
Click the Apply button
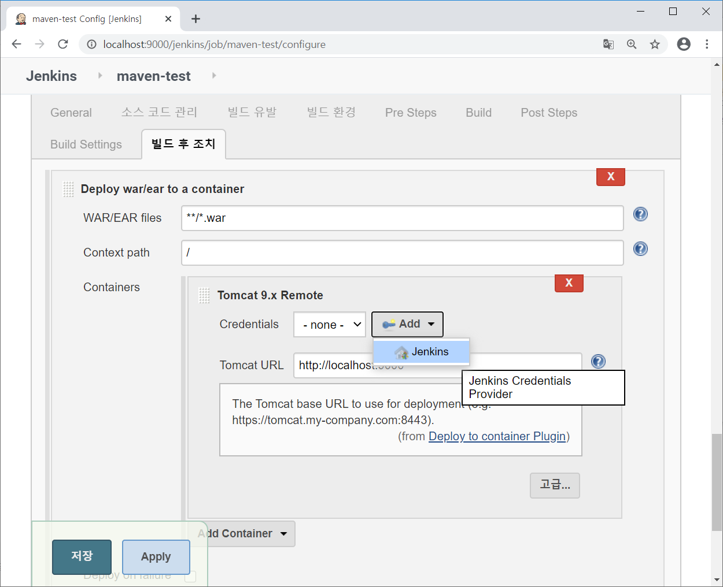click(x=156, y=557)
